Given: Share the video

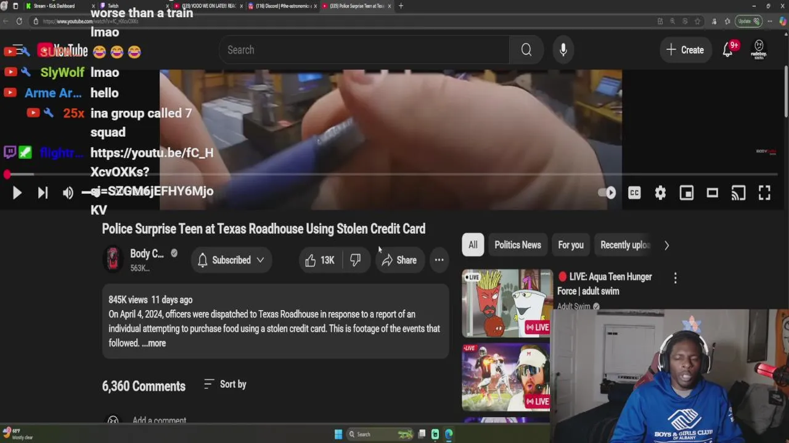Looking at the screenshot, I should point(399,260).
